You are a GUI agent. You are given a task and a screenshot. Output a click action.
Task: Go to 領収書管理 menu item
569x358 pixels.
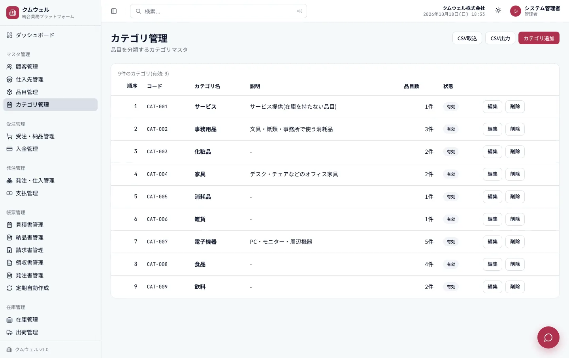pos(50,263)
